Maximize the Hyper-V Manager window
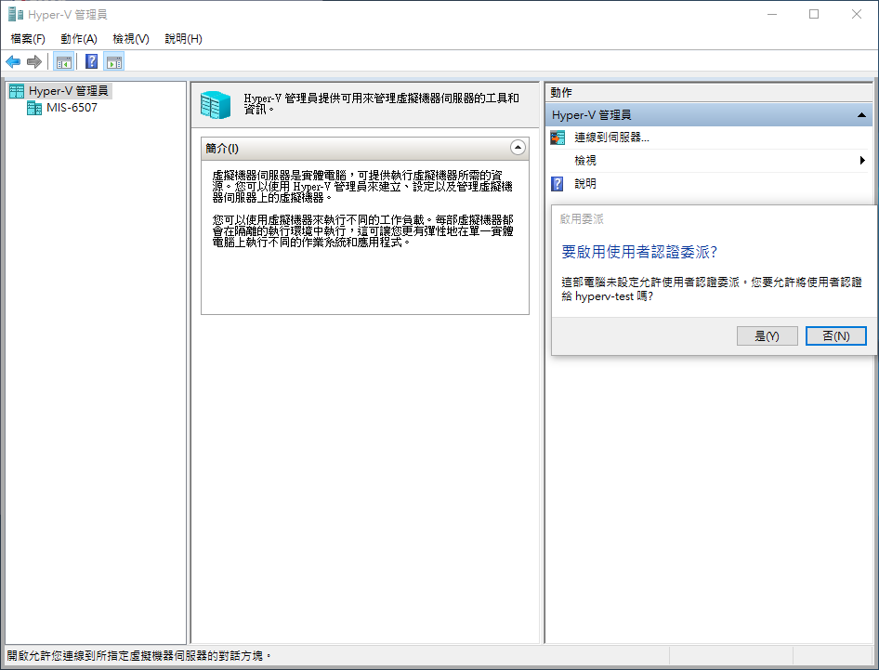 pos(814,14)
